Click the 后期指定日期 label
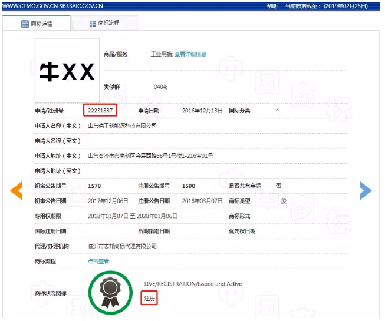Image resolution: width=385 pixels, height=321 pixels. click(x=154, y=231)
